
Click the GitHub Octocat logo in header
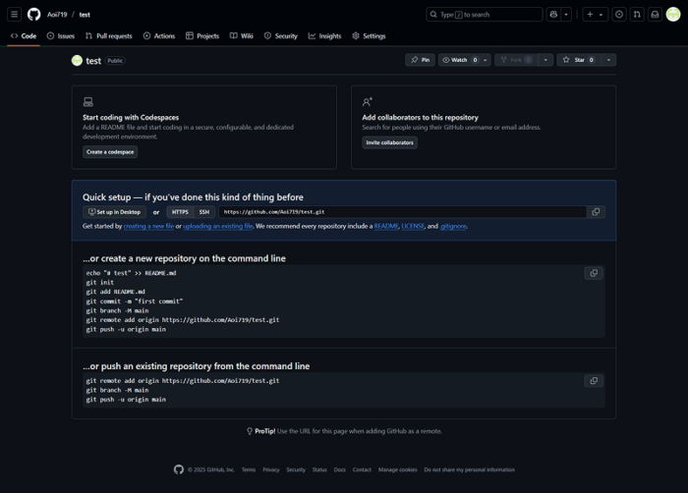pos(33,15)
